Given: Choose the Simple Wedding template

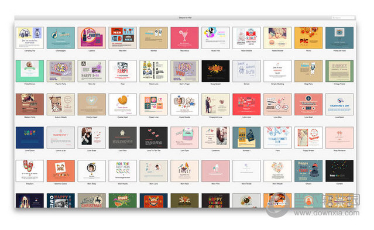Looking at the screenshot, I should 277,71.
